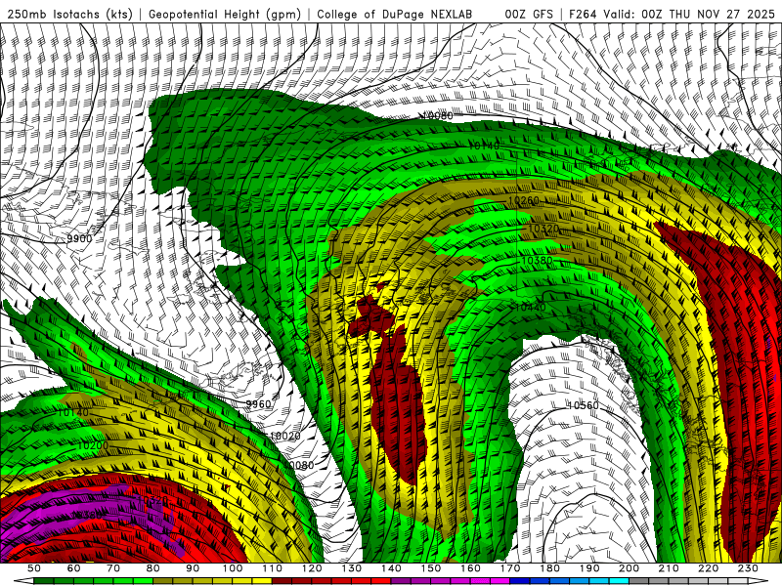This screenshot has height=586, width=782.
Task: Click the 130 value on the color scale
Action: (x=352, y=568)
